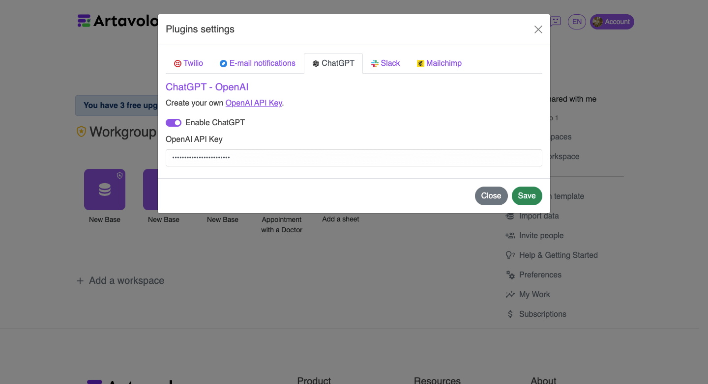Switch to the Slack tab
This screenshot has width=708, height=384.
385,63
